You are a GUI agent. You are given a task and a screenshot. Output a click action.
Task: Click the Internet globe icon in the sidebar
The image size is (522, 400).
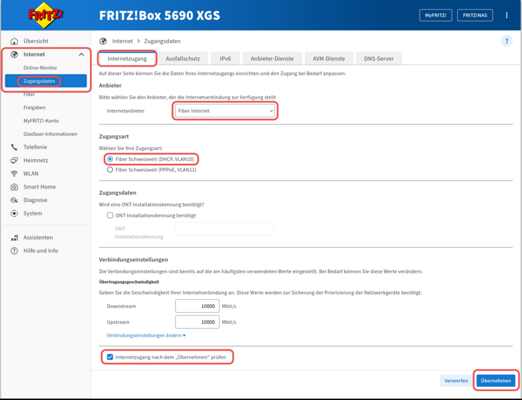(x=14, y=55)
